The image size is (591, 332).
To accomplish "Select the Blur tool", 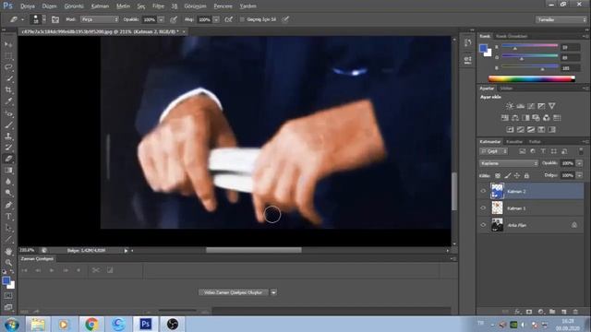I will pos(8,182).
